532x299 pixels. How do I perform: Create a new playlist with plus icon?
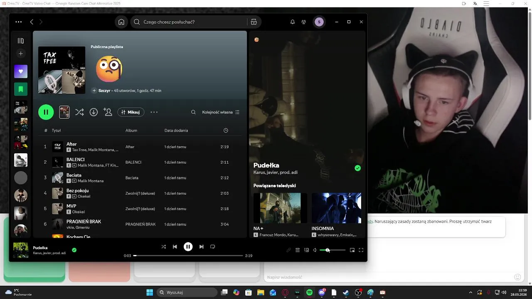coord(21,54)
